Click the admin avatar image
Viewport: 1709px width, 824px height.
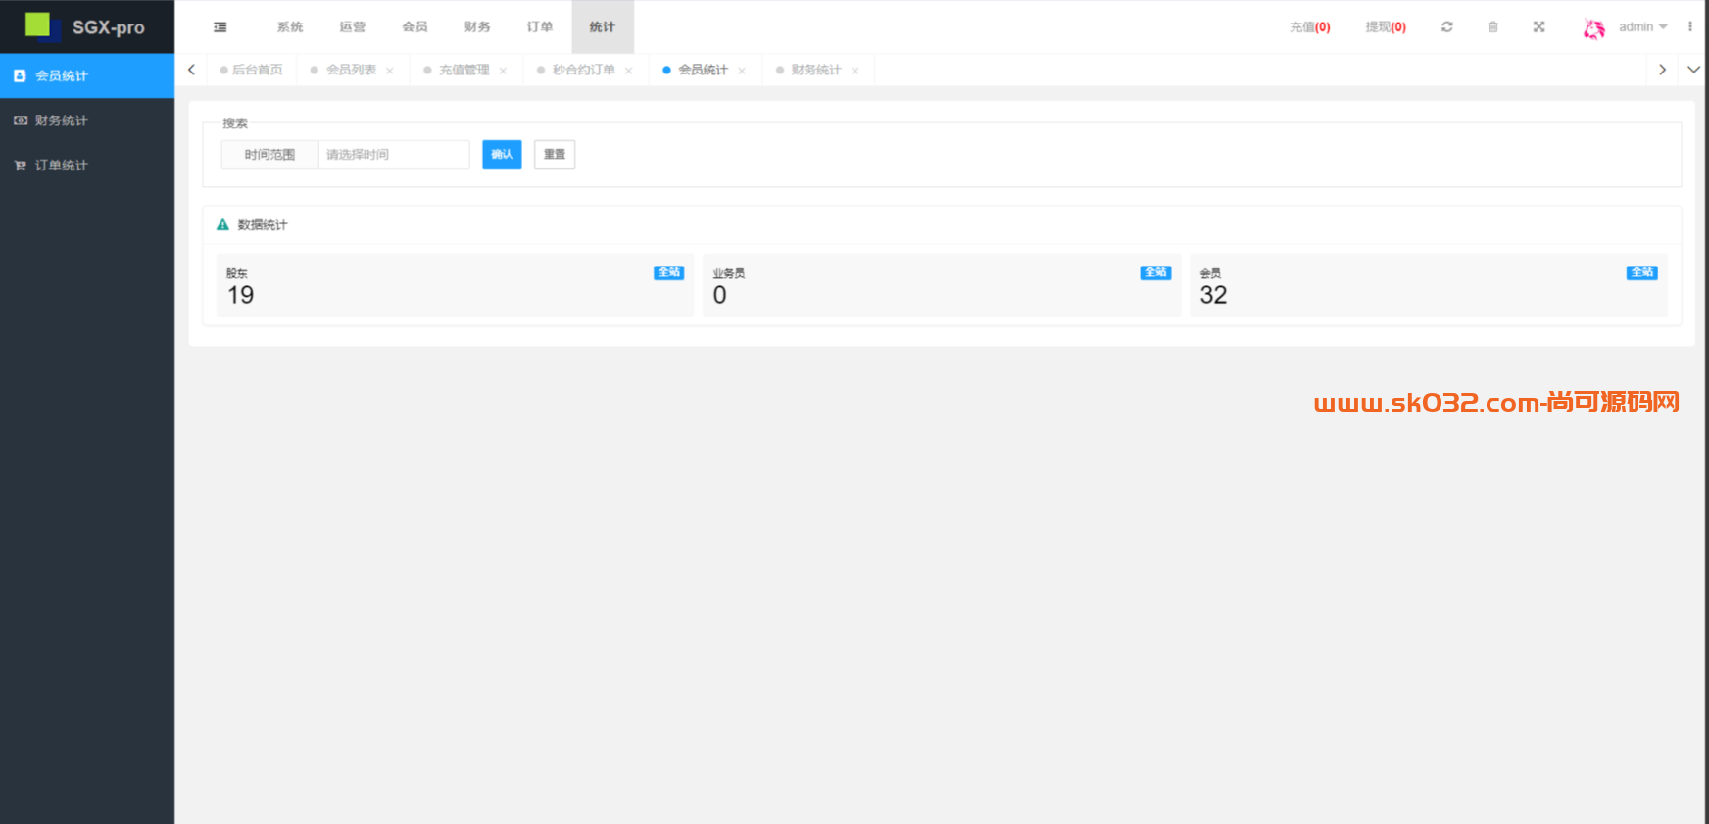[1594, 28]
